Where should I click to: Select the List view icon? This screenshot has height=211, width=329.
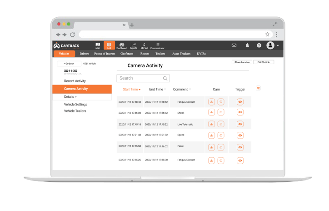click(x=109, y=45)
